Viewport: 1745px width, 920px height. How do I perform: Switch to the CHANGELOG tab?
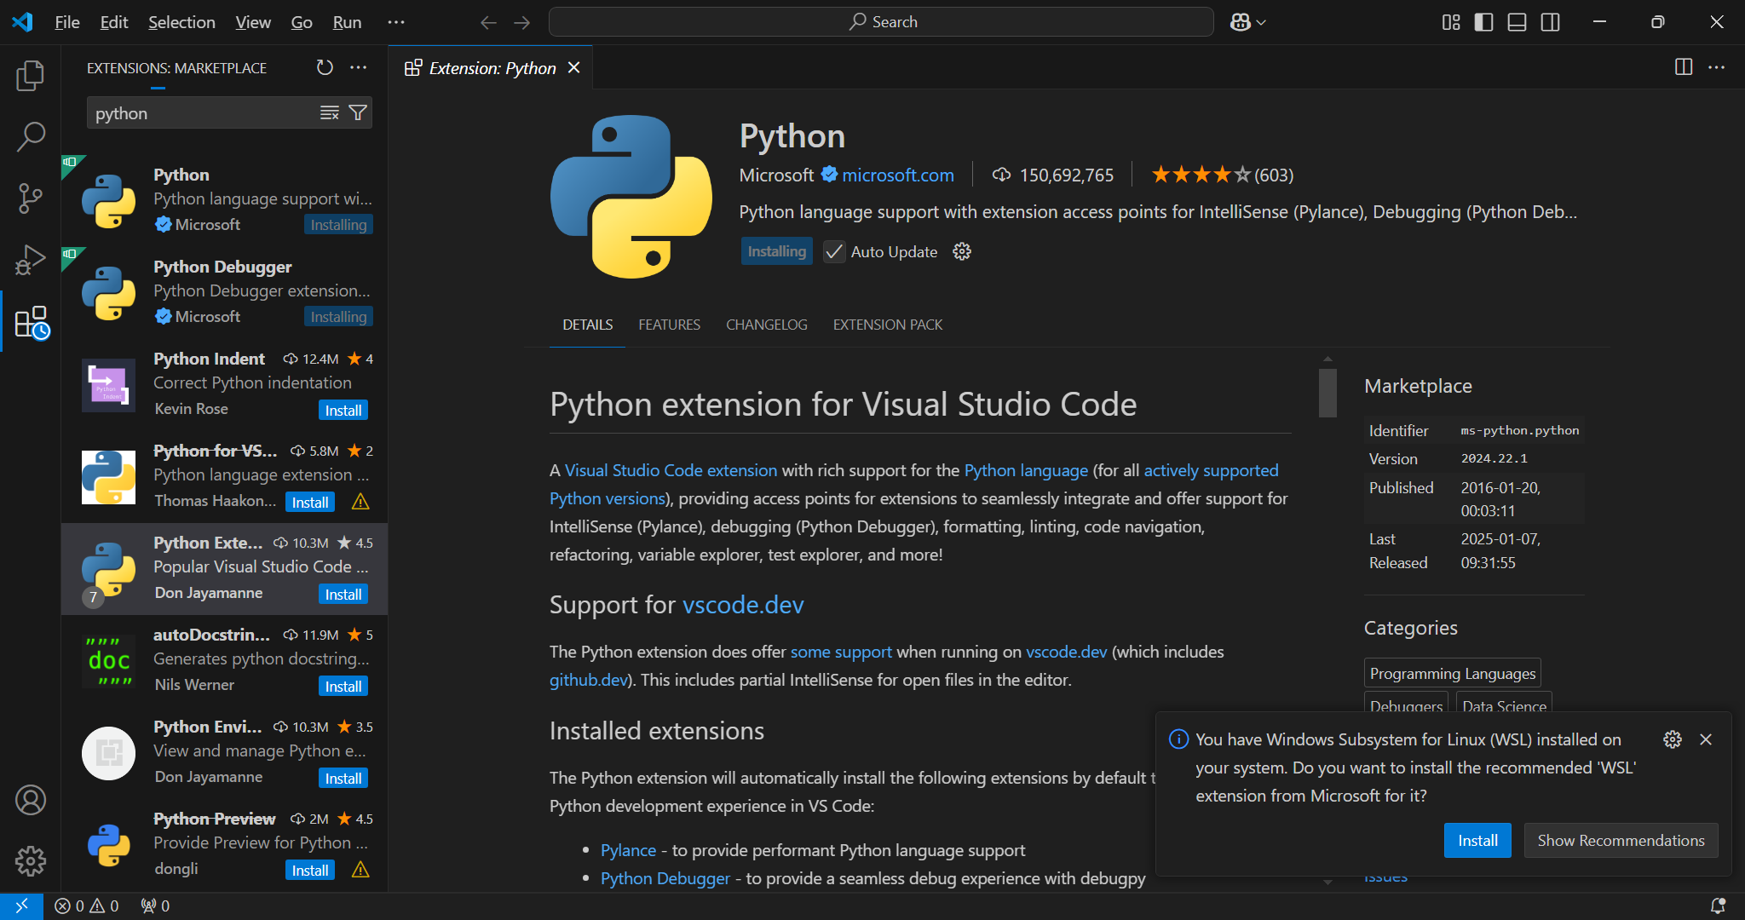(x=766, y=325)
